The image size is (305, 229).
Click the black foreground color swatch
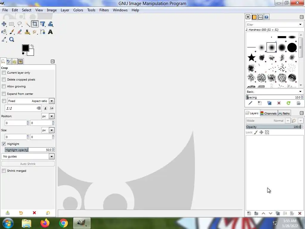pyautogui.click(x=25, y=48)
